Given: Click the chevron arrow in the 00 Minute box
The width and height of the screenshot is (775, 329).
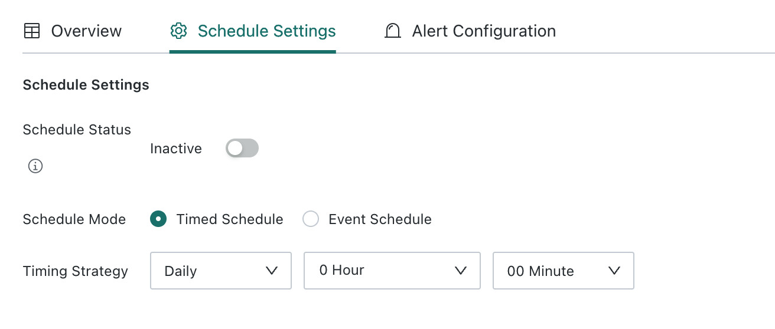Looking at the screenshot, I should [614, 271].
